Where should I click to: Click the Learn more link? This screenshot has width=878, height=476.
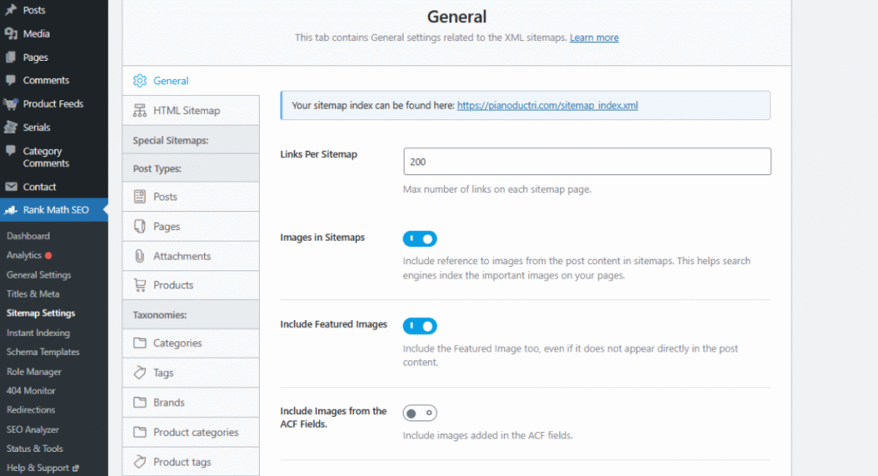pyautogui.click(x=593, y=38)
